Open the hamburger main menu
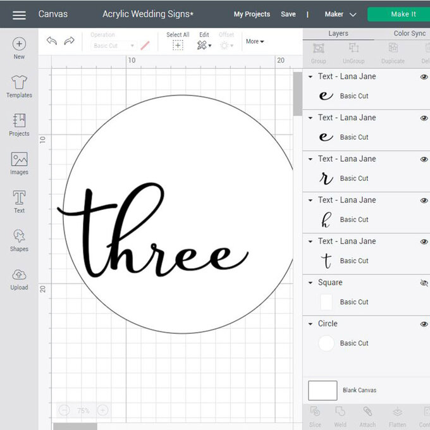 click(x=19, y=15)
